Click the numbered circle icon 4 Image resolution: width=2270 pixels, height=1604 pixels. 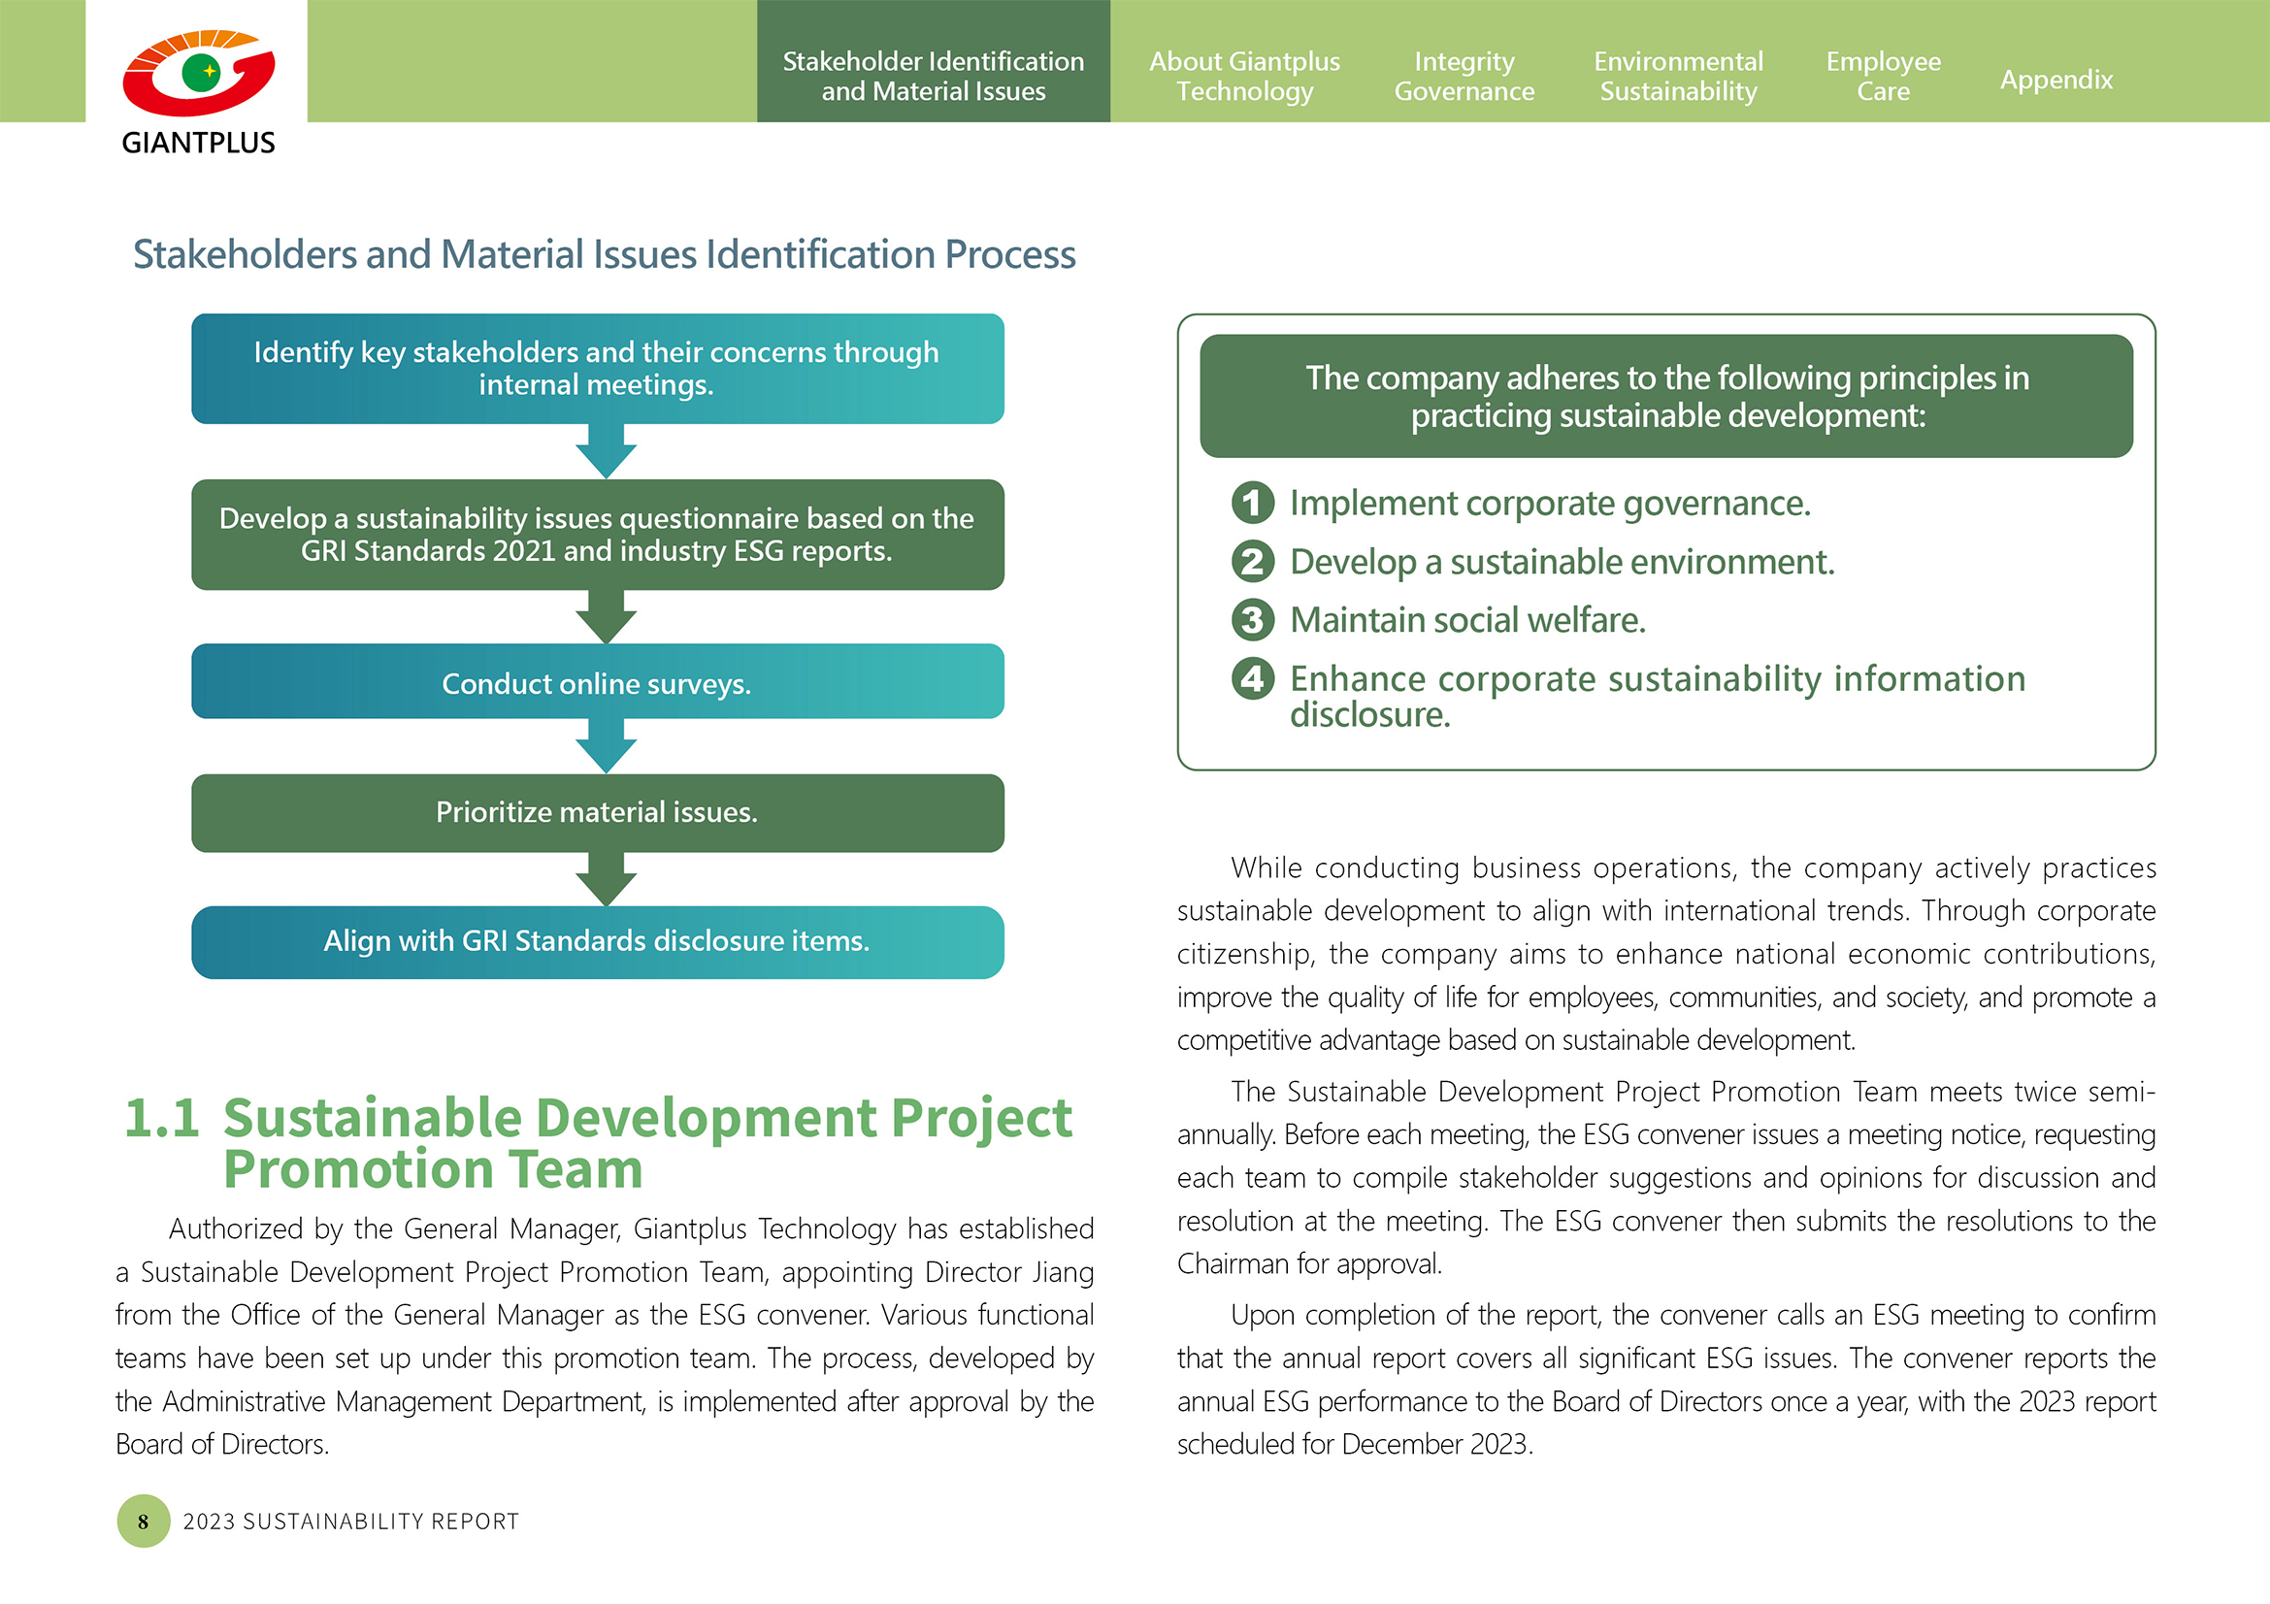1252,679
